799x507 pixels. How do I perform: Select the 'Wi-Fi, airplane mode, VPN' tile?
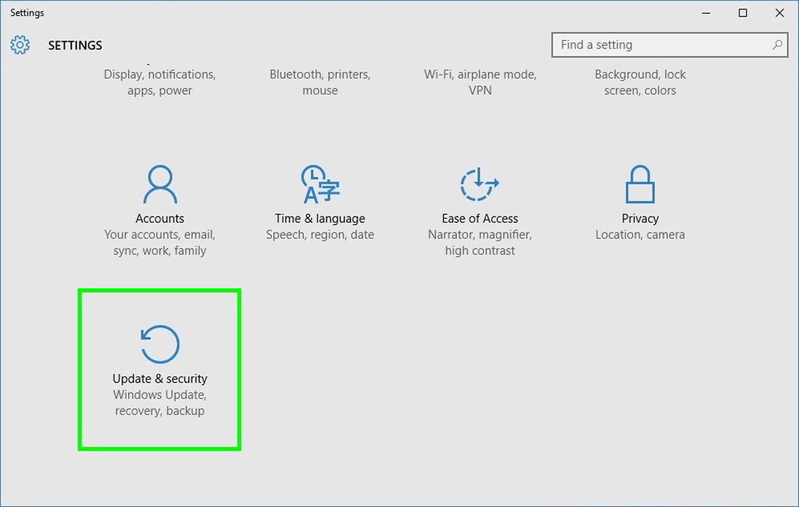point(480,82)
